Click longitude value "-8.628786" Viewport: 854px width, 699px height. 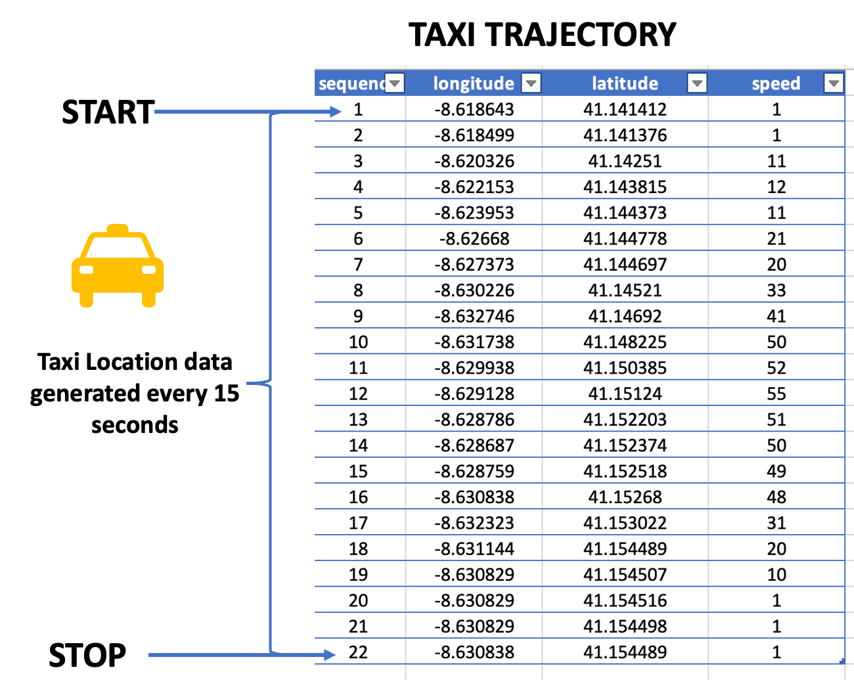click(x=474, y=419)
